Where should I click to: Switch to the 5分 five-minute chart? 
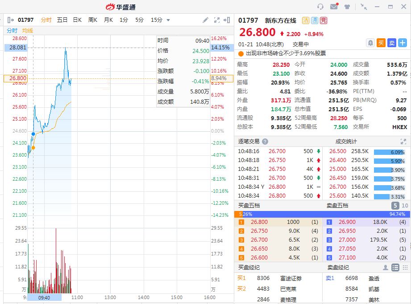click(x=139, y=20)
